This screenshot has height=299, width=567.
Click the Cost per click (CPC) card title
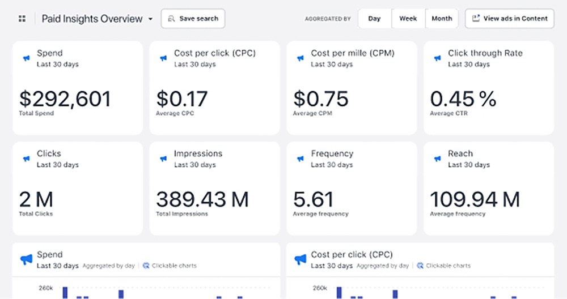tap(215, 53)
